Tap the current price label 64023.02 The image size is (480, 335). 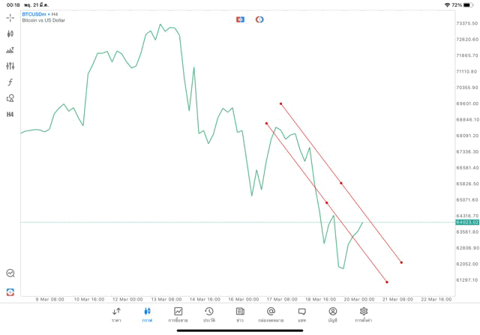(x=466, y=223)
